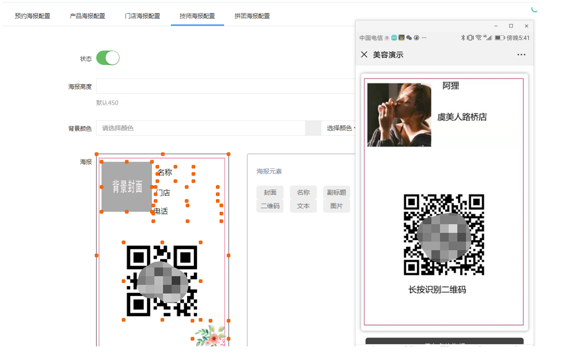579x357 pixels.
Task: Click the Bluetooth icon in the phone status bar
Action: click(463, 38)
